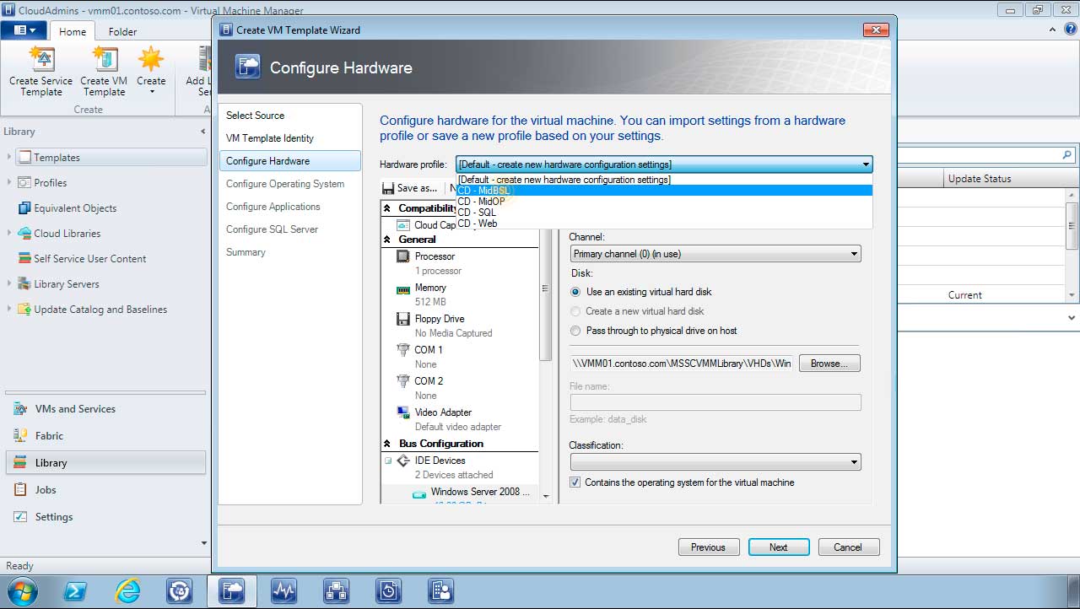Choose CD - MidBSL hardware profile
The width and height of the screenshot is (1080, 609).
664,191
